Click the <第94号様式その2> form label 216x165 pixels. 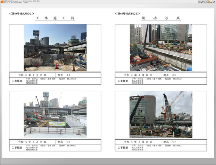(x=22, y=14)
